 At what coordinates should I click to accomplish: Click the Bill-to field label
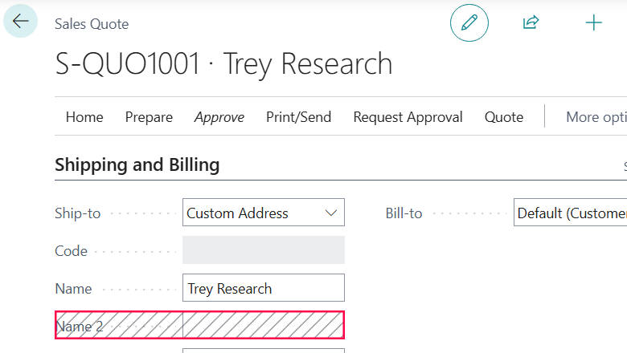(404, 213)
